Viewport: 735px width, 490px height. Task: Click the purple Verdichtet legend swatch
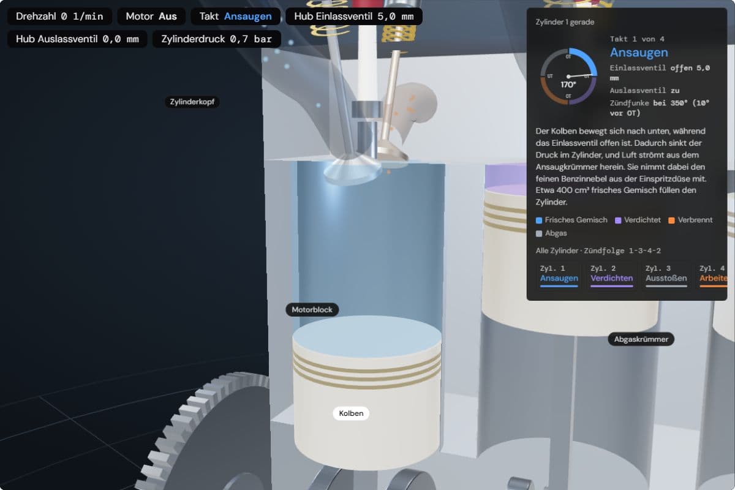(x=618, y=220)
